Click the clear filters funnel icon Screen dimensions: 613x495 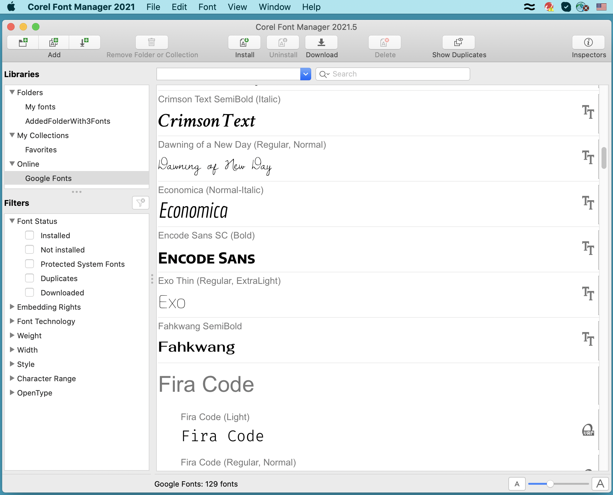click(x=140, y=203)
